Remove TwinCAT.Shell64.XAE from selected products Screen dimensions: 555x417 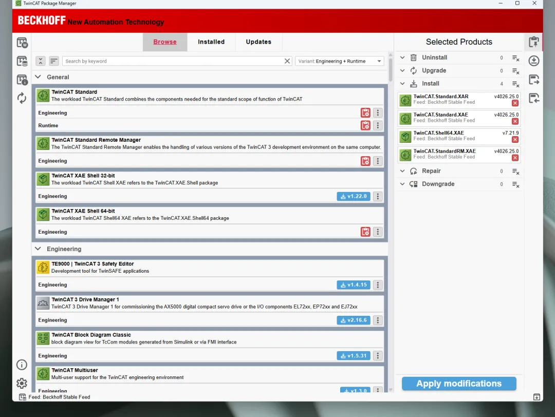pyautogui.click(x=515, y=139)
